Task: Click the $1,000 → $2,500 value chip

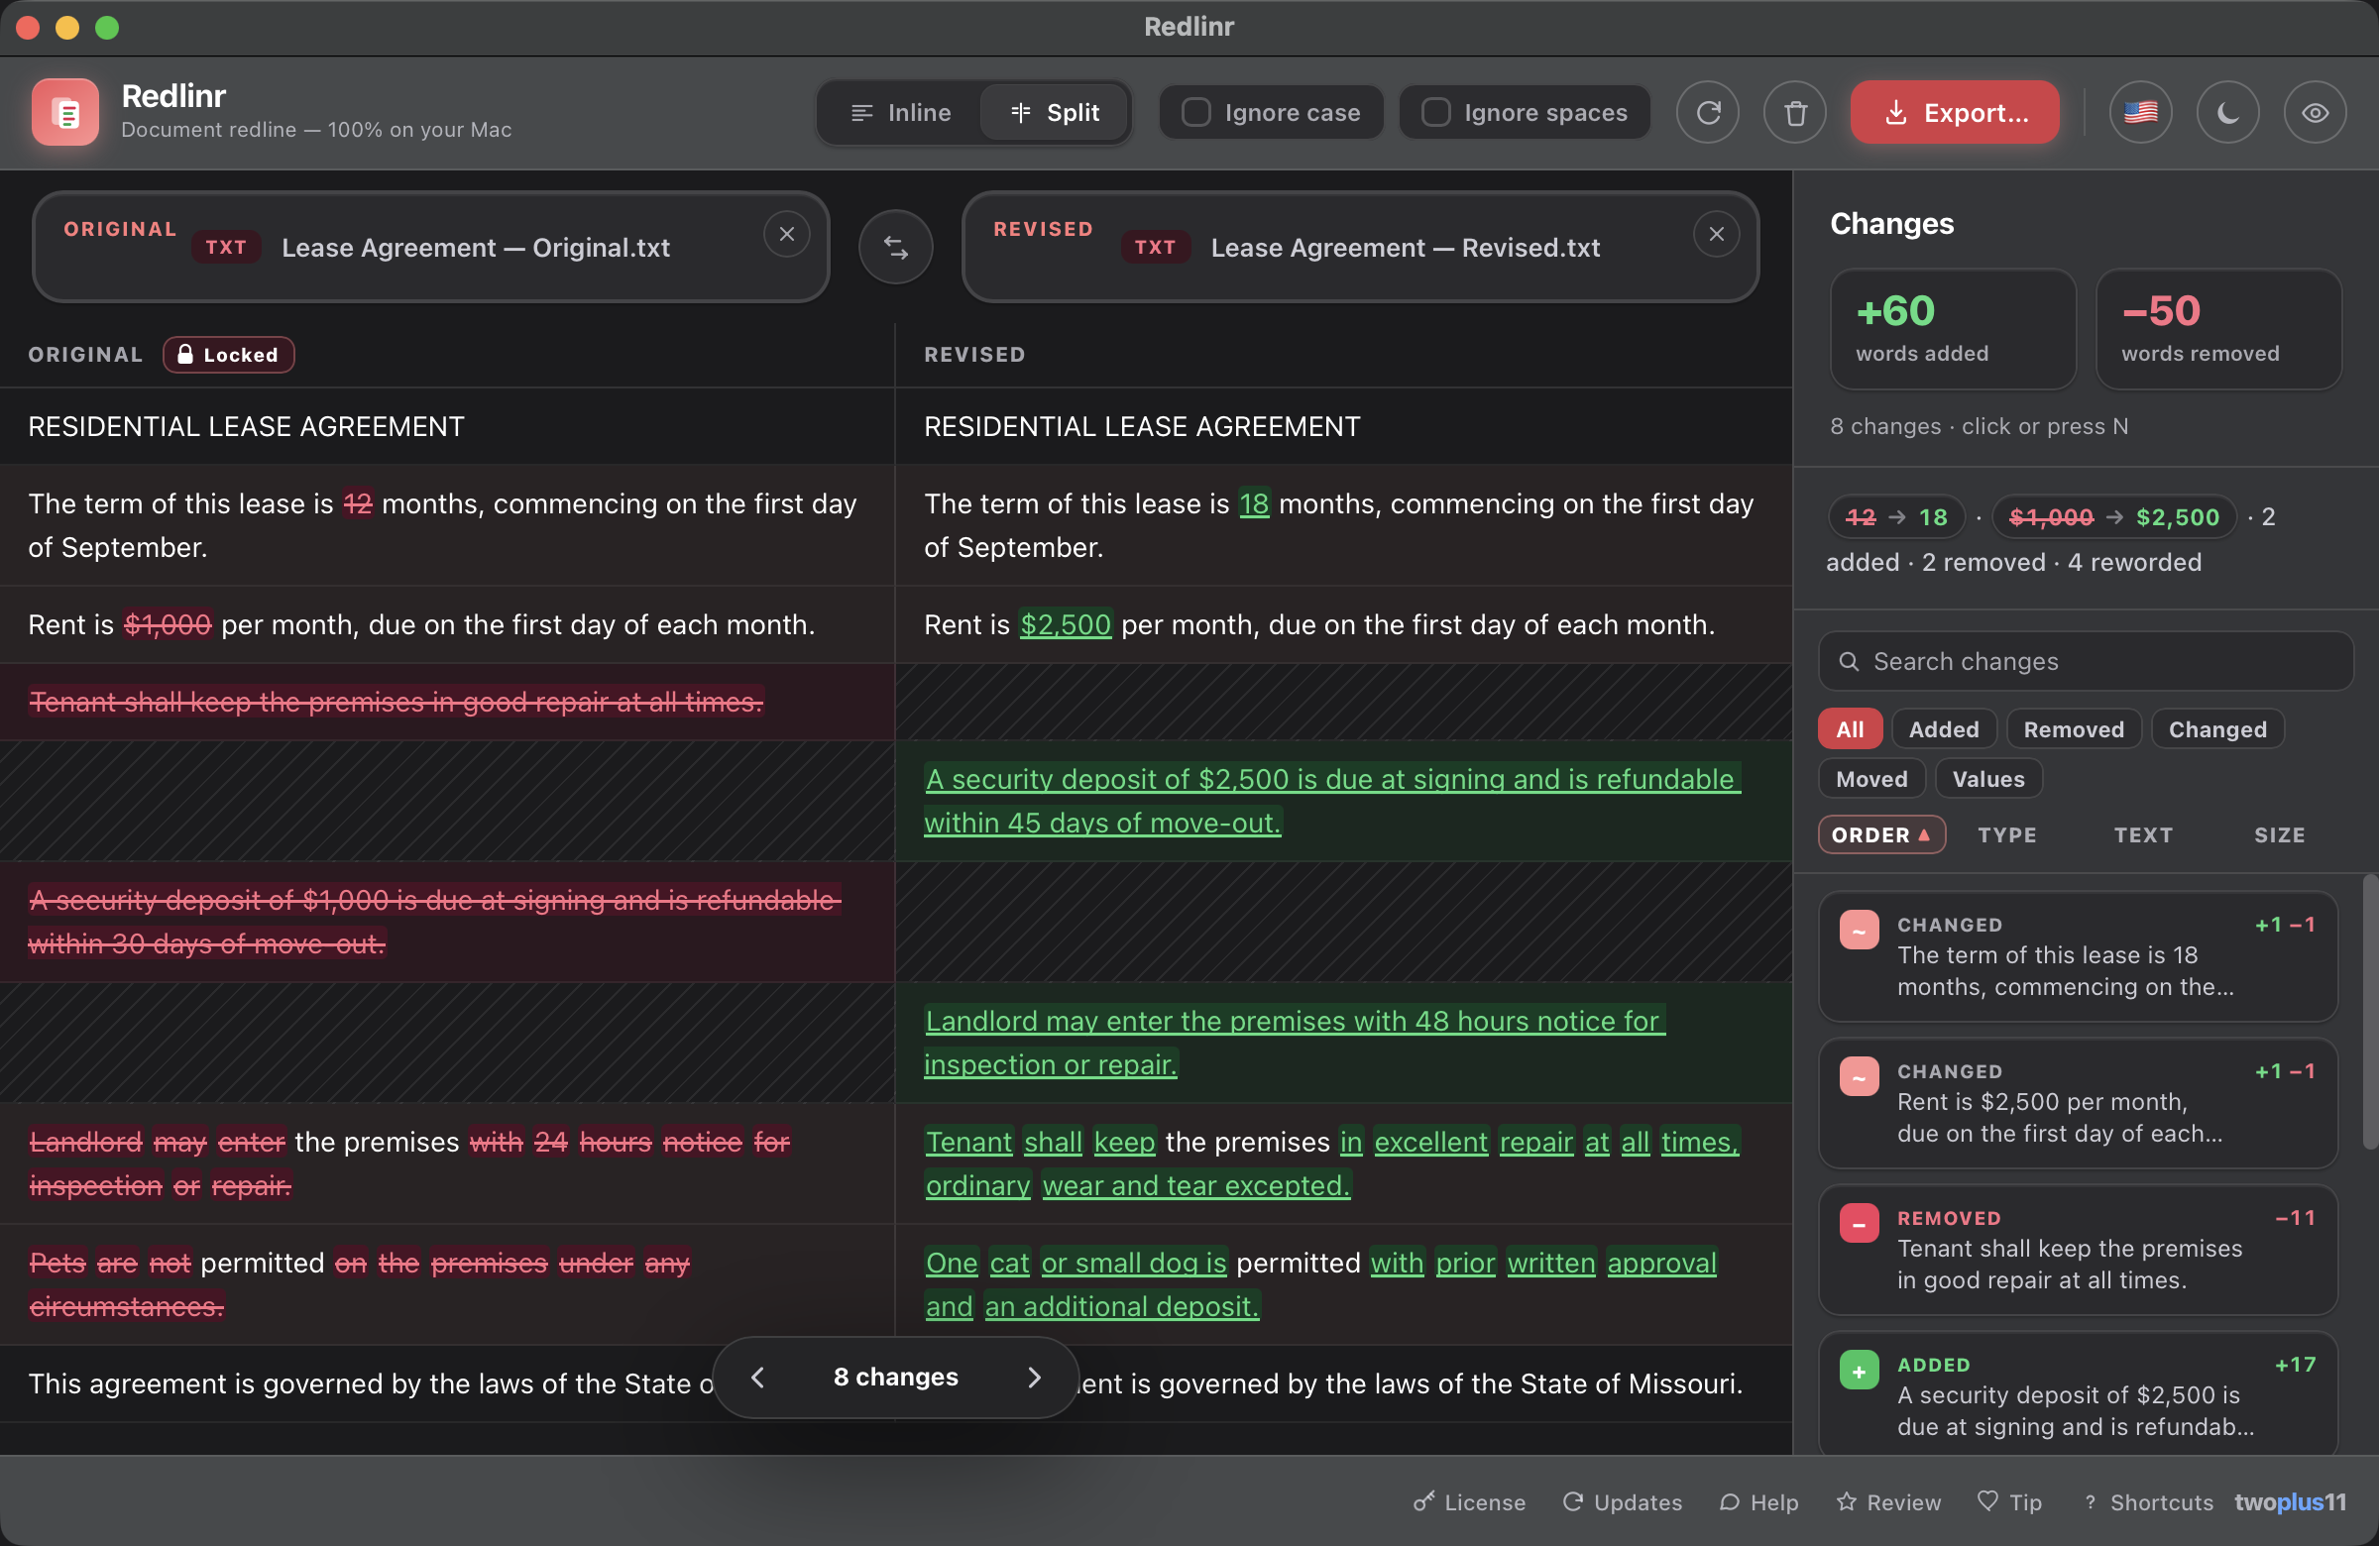Action: [2115, 516]
